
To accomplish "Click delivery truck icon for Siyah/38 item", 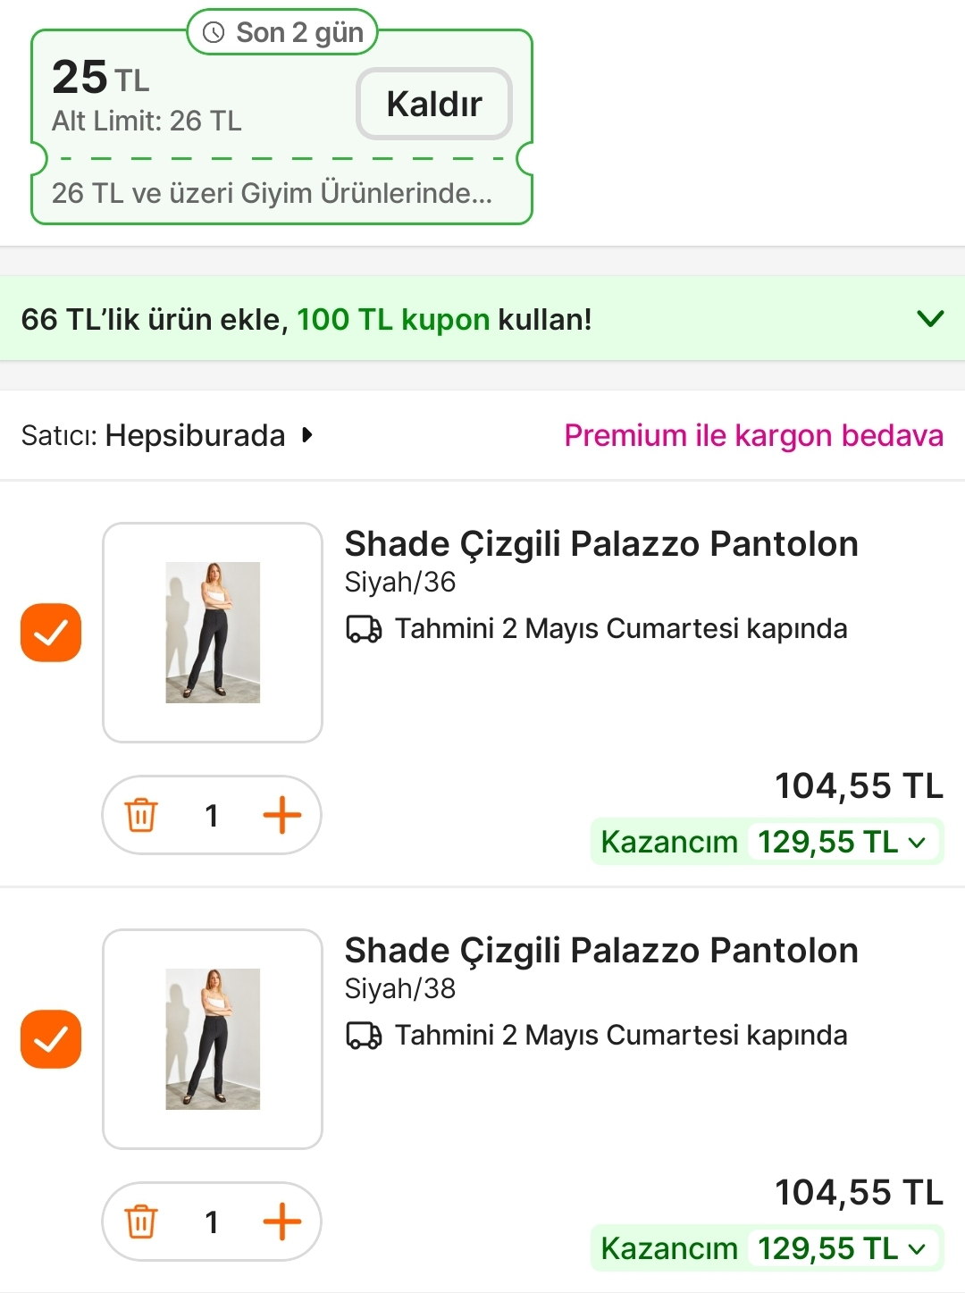I will click(x=364, y=1036).
